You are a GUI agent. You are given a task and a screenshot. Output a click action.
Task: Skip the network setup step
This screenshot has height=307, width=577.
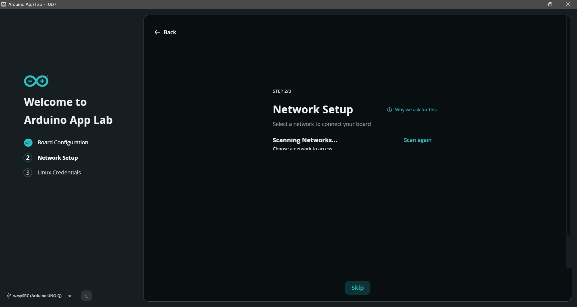tap(357, 288)
